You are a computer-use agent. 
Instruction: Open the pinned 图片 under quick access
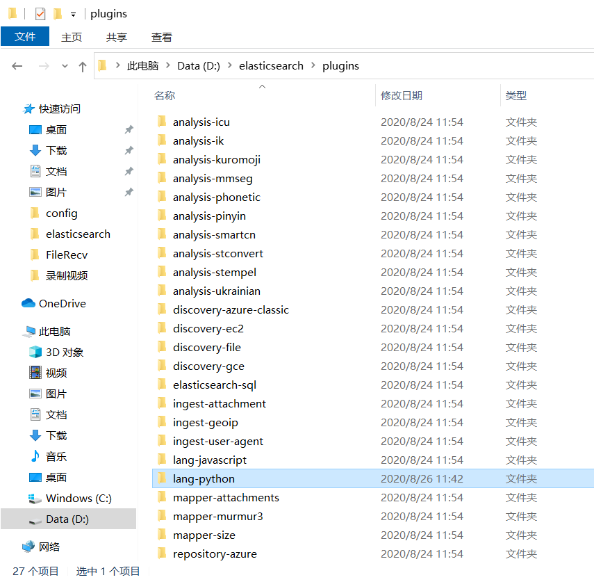click(56, 192)
